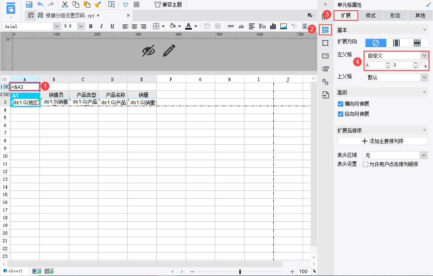
Task: Open the condition attributes sidebar icon
Action: point(325,69)
